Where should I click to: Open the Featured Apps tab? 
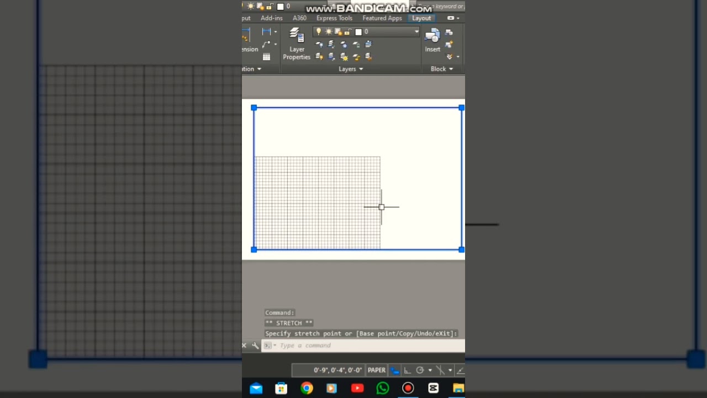tap(382, 18)
